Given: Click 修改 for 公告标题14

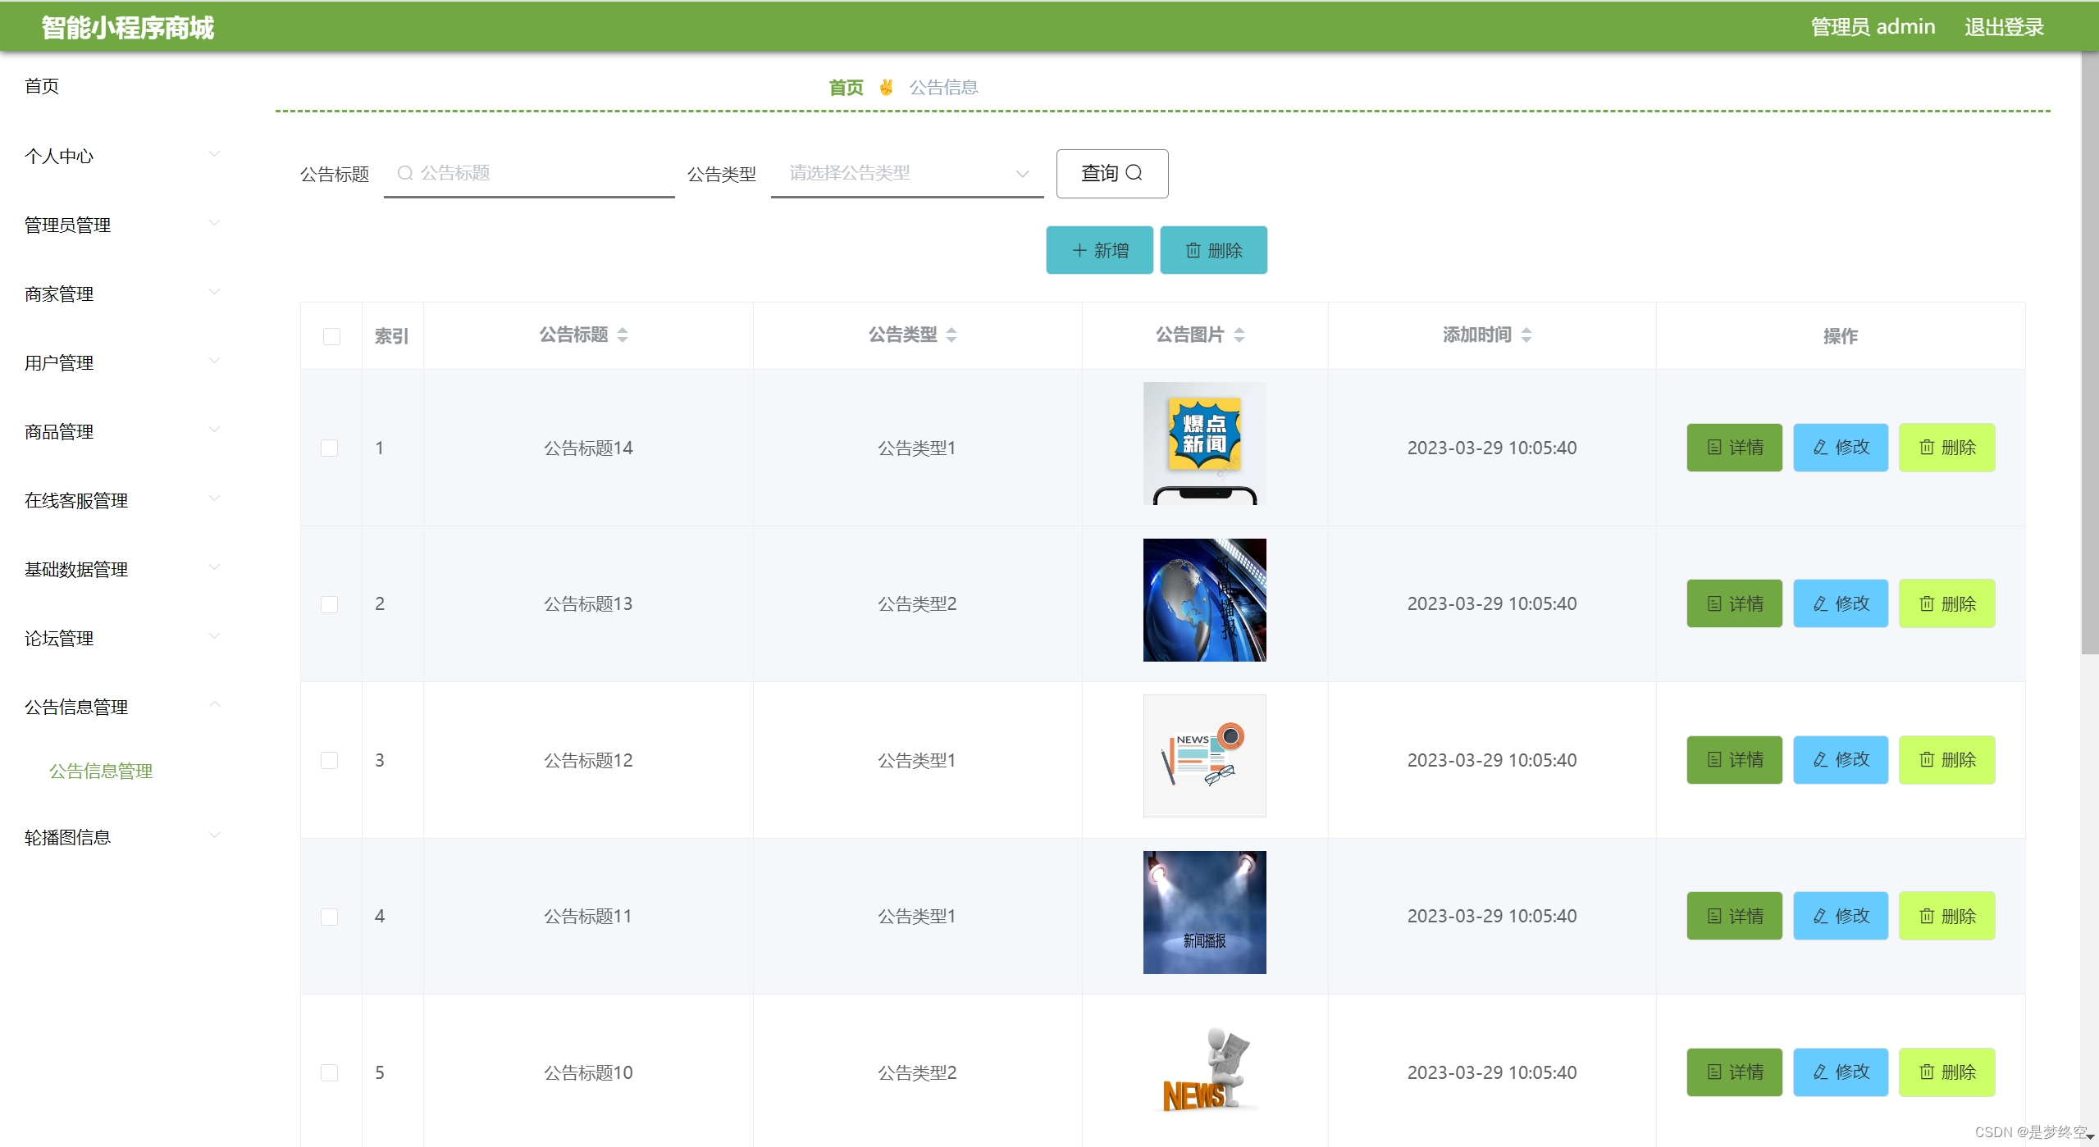Looking at the screenshot, I should click(1841, 448).
